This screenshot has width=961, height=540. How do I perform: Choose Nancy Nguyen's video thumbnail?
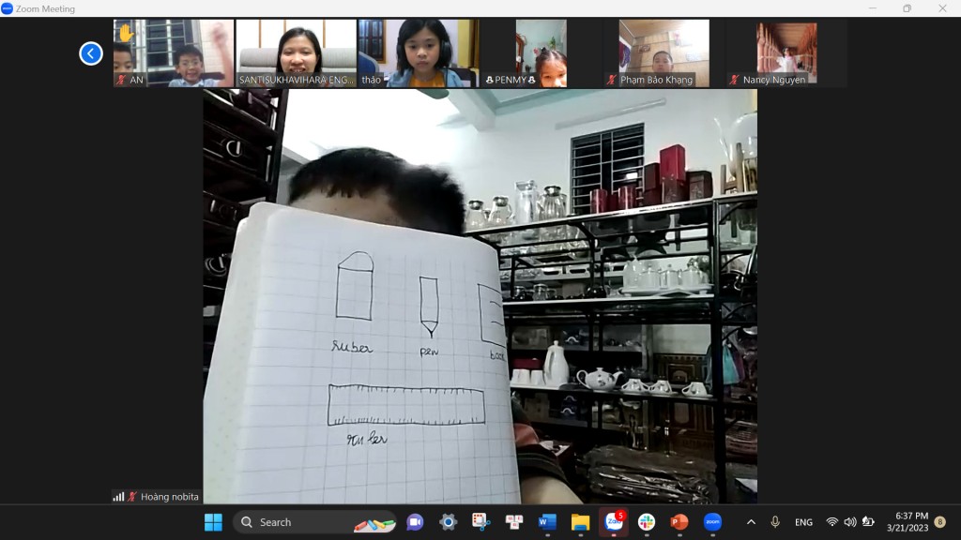coord(786,53)
